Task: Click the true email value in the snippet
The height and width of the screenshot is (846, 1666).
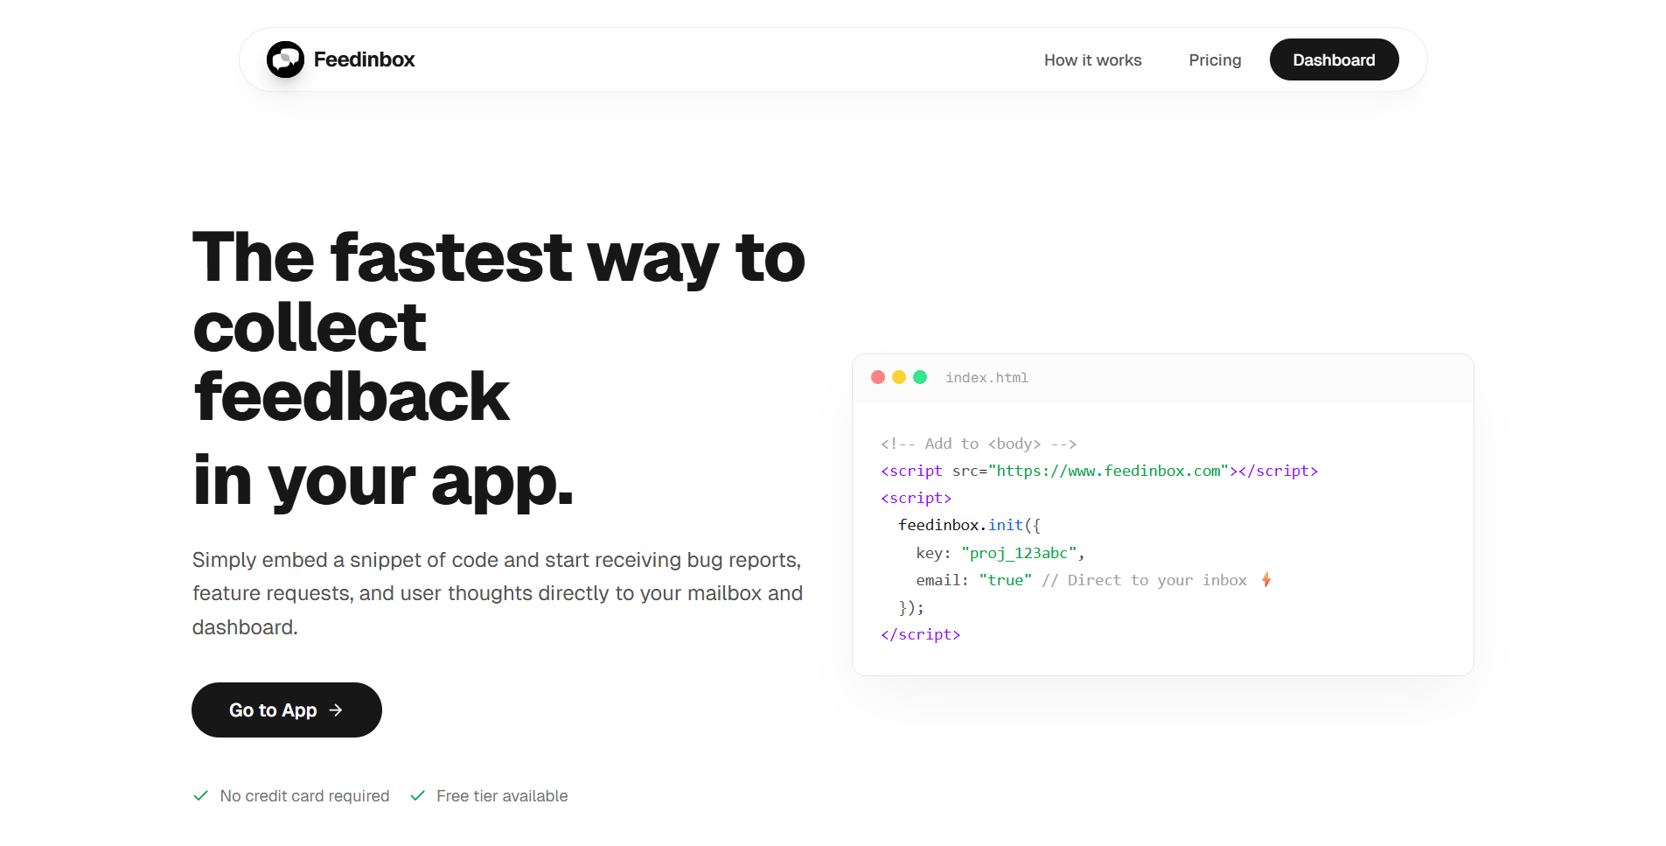Action: tap(1006, 579)
